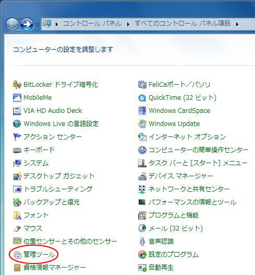This screenshot has width=255, height=275.
Task: Select the マウス text link
Action: point(33,228)
